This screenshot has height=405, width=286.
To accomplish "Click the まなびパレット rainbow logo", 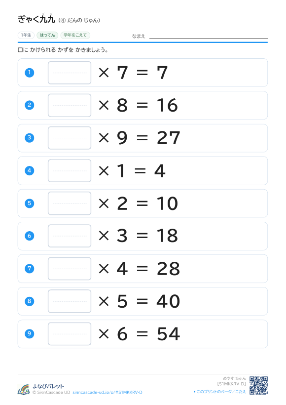I will click(x=24, y=389).
